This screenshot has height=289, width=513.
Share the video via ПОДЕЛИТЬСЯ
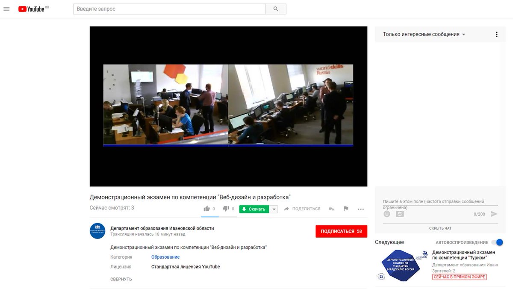302,209
